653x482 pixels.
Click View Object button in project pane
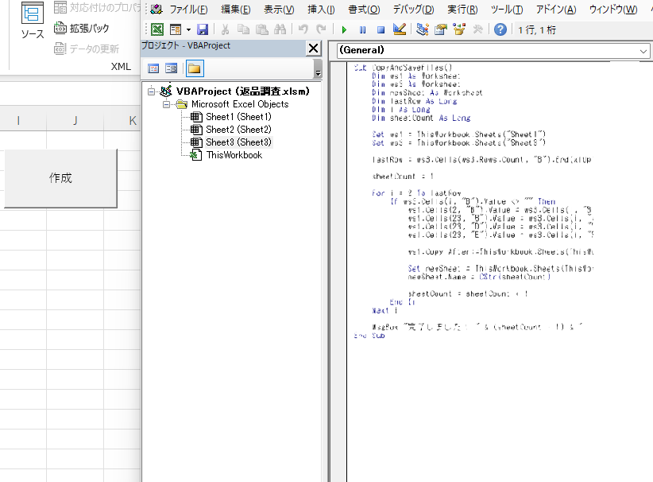(171, 68)
